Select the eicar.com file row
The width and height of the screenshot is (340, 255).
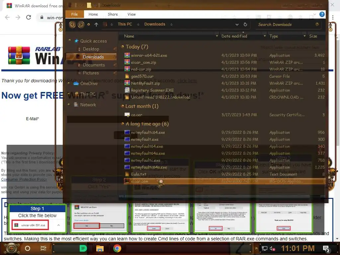point(224,181)
